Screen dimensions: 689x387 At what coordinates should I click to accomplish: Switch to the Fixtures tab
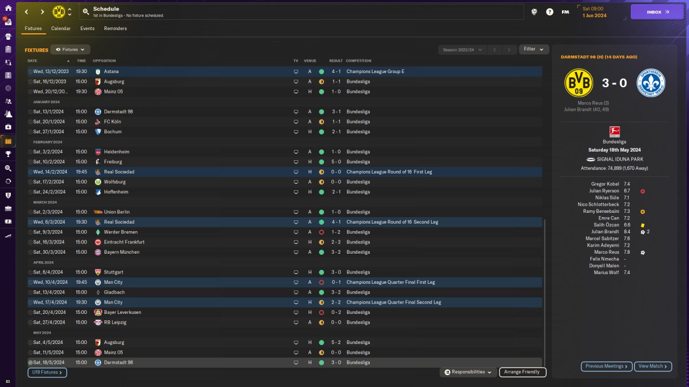point(33,28)
